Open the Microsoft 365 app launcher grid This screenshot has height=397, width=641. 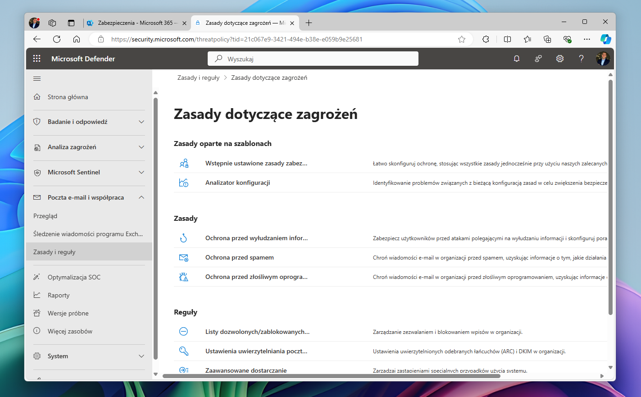37,59
